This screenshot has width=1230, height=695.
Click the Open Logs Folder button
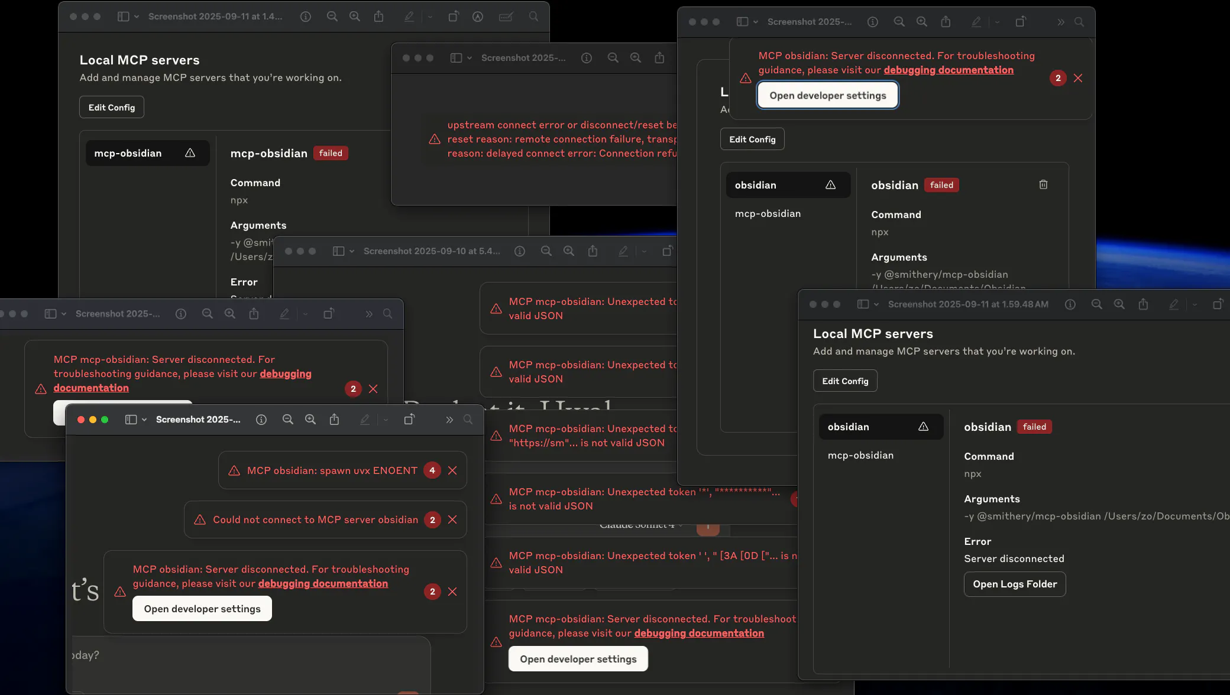[x=1015, y=584]
